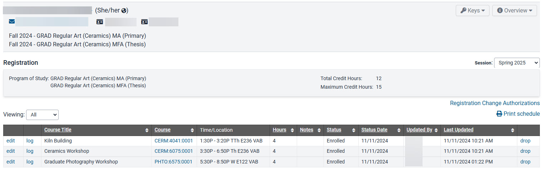Edit the Kiln Building registration
The height and width of the screenshot is (172, 542).
click(x=11, y=141)
